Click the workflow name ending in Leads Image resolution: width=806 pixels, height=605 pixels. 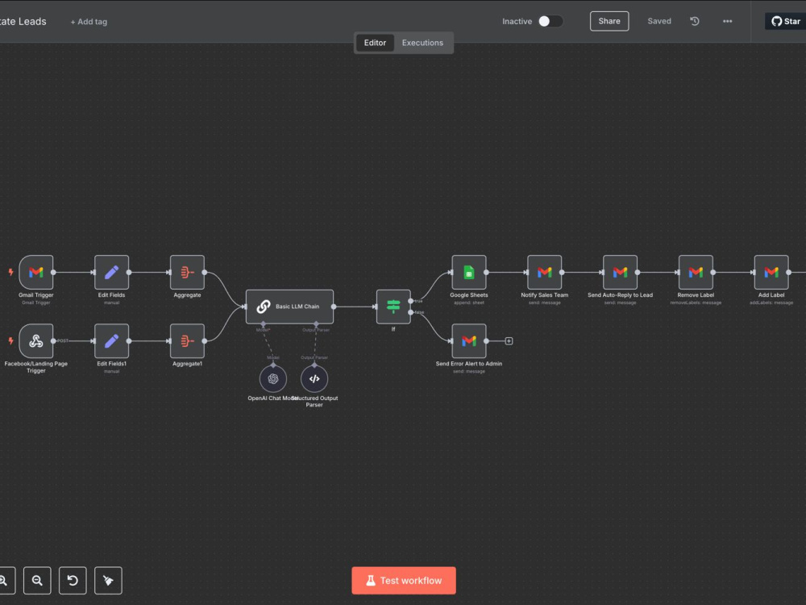coord(23,21)
